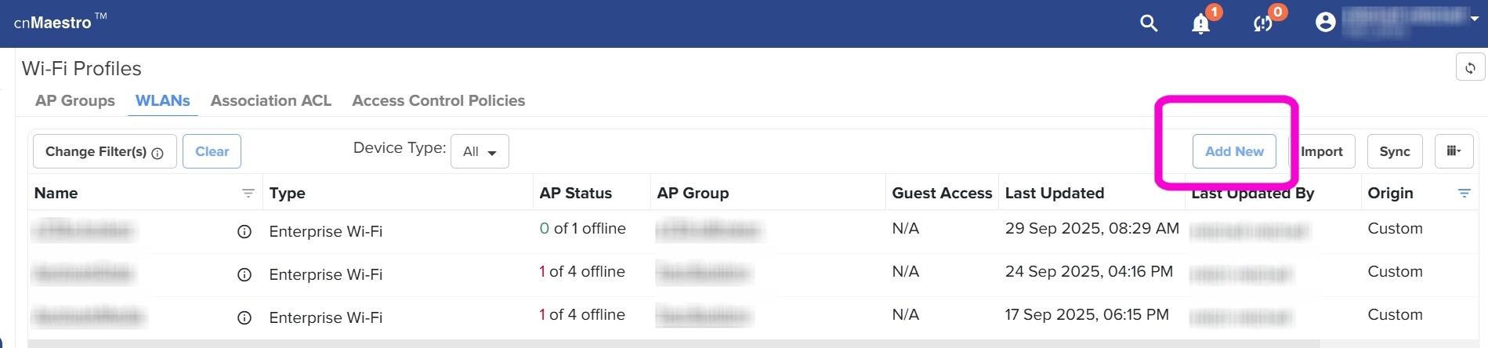This screenshot has height=348, width=1488.
Task: Open the search magnifier icon
Action: [1149, 24]
